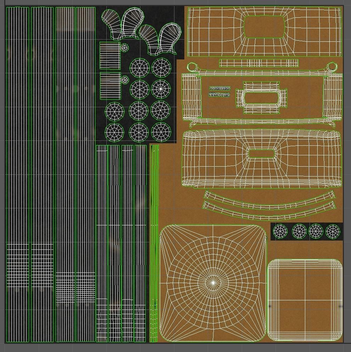The image size is (351, 352).
Task: Select the thin green vertical strip island
Action: [154, 243]
